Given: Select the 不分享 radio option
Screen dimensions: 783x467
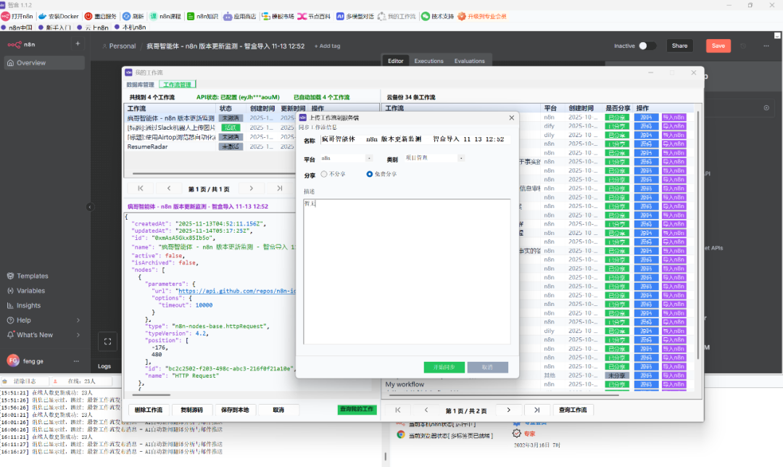Looking at the screenshot, I should [324, 174].
